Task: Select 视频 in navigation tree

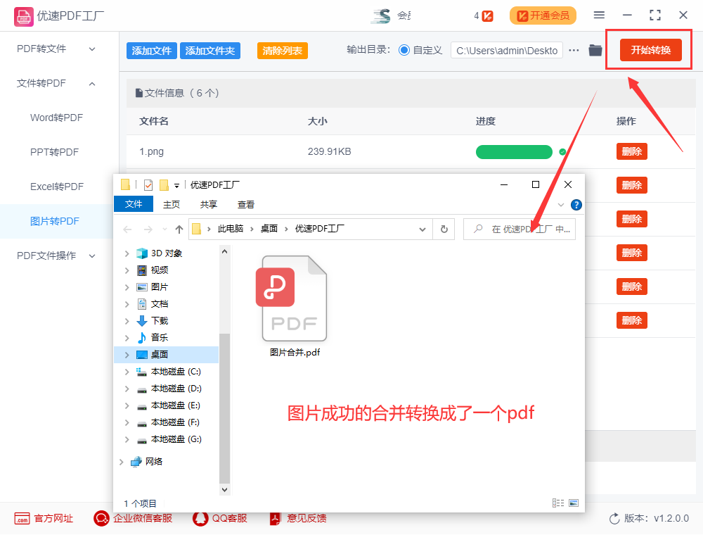Action: [x=160, y=270]
